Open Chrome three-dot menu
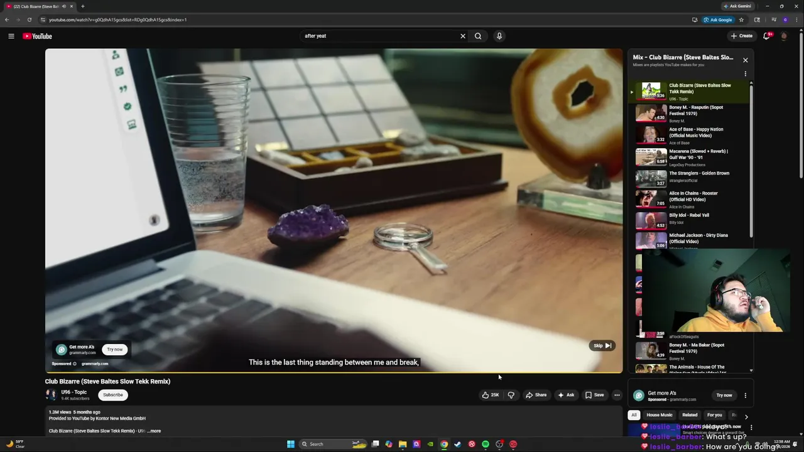Image resolution: width=804 pixels, height=452 pixels. [796, 19]
